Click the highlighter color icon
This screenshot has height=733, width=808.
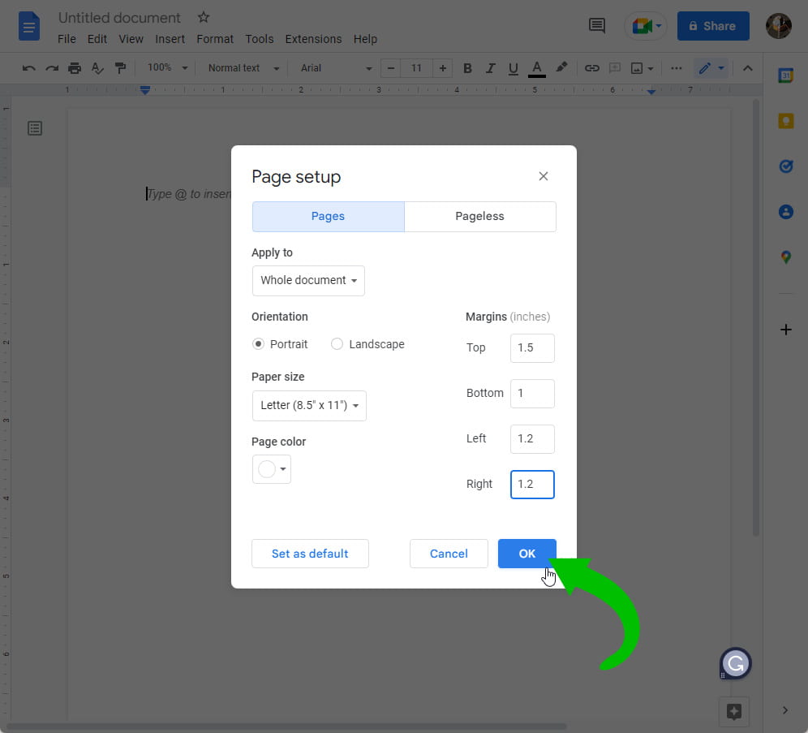[x=562, y=68]
